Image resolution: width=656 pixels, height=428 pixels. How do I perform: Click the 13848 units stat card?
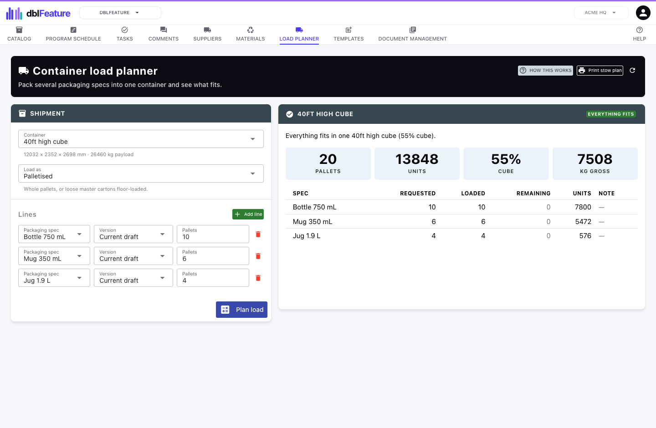pyautogui.click(x=417, y=164)
